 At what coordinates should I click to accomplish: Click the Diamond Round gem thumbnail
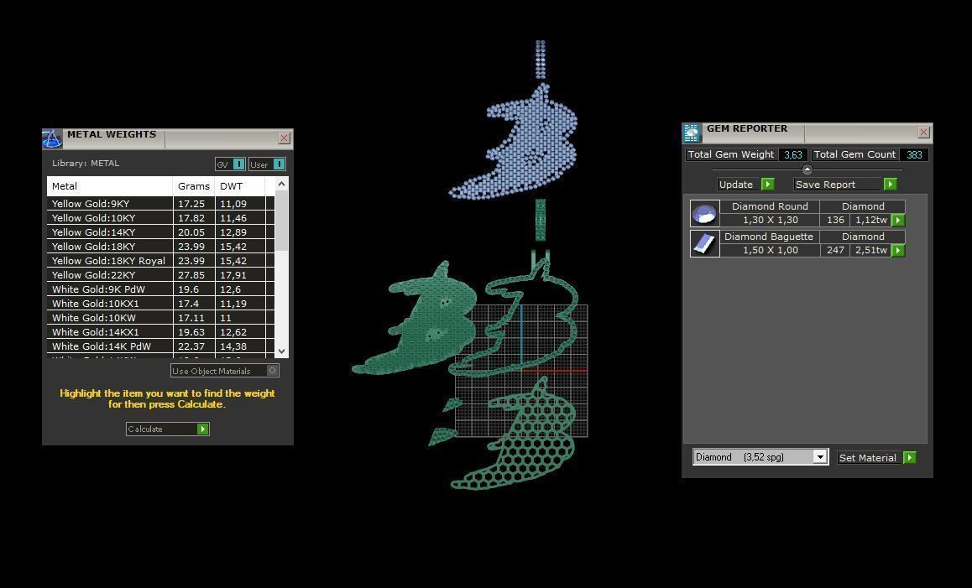coord(705,213)
